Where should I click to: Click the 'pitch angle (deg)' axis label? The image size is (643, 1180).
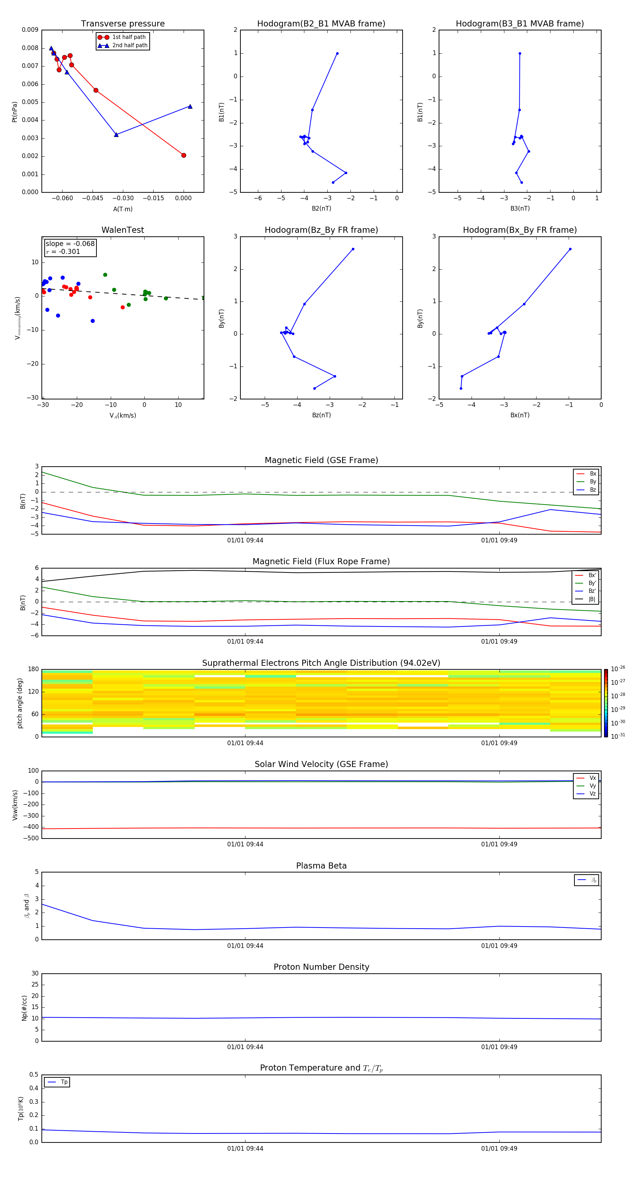[20, 703]
